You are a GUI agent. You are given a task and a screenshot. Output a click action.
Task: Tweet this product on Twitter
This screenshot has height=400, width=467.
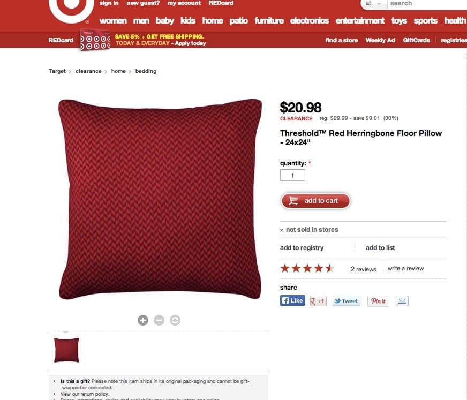point(347,301)
